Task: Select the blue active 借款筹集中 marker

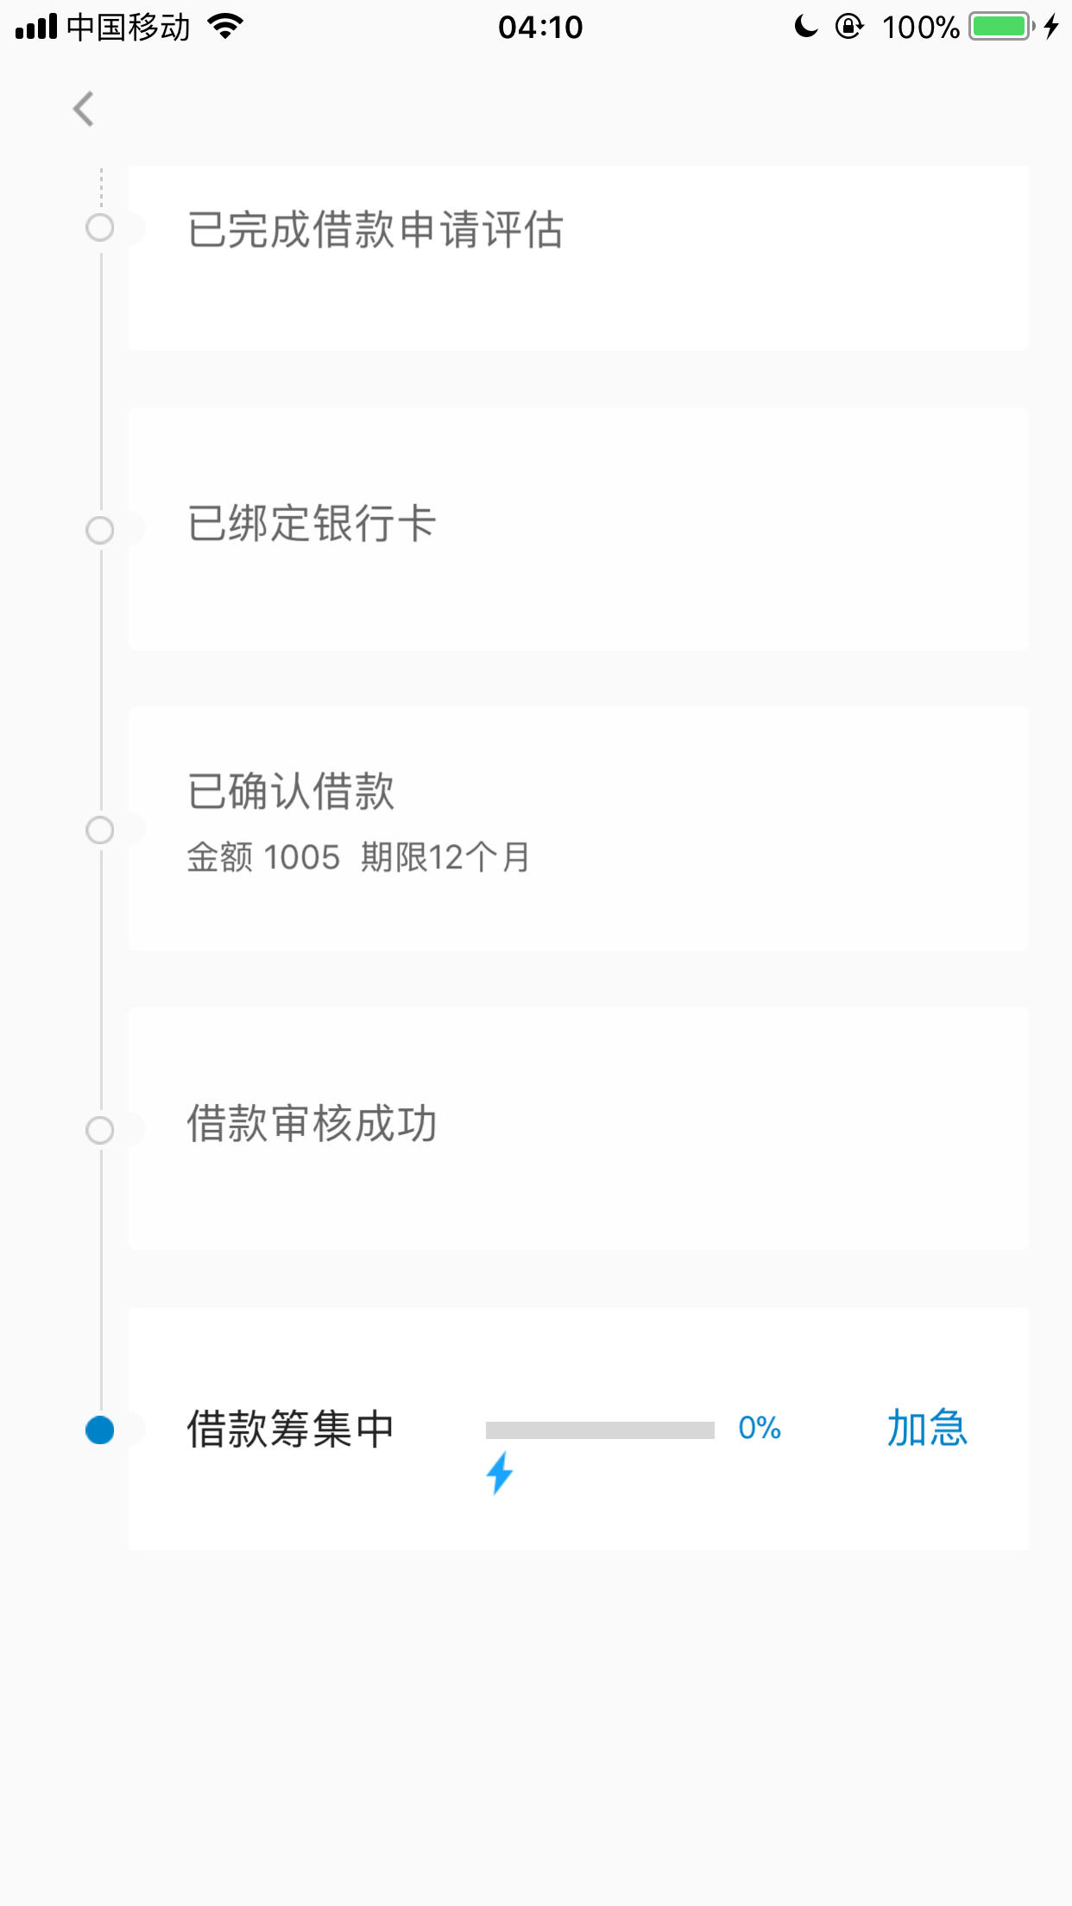Action: point(100,1430)
